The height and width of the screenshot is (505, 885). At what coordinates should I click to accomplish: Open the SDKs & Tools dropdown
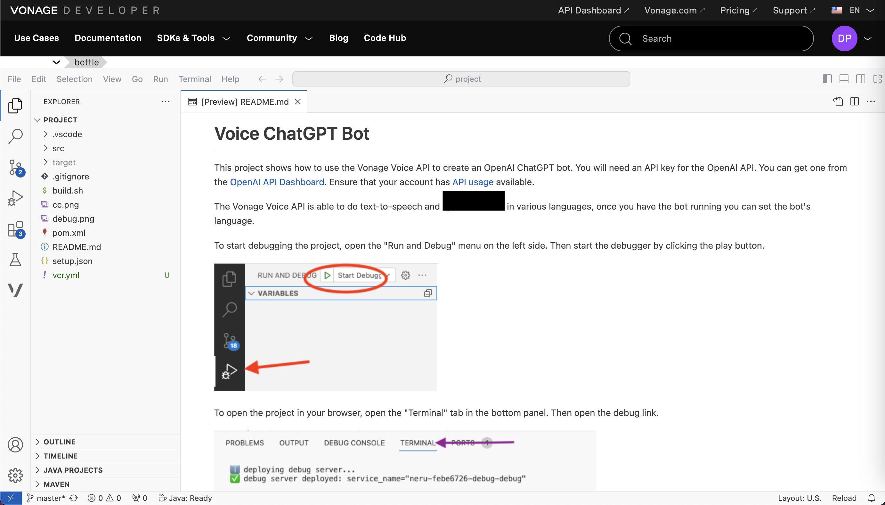[x=193, y=38]
